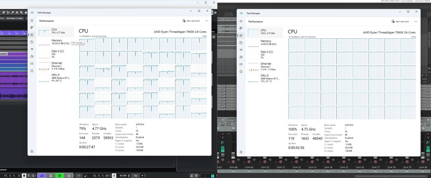Toggle record arm on Sine 72 channel
The height and width of the screenshot is (178, 431).
(296, 162)
